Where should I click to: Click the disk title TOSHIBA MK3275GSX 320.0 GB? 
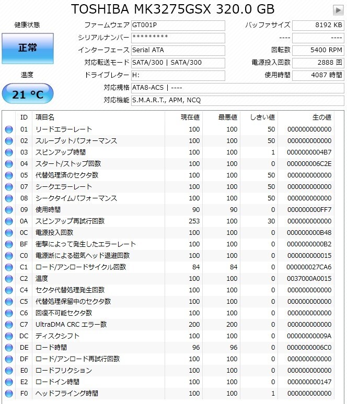click(173, 9)
